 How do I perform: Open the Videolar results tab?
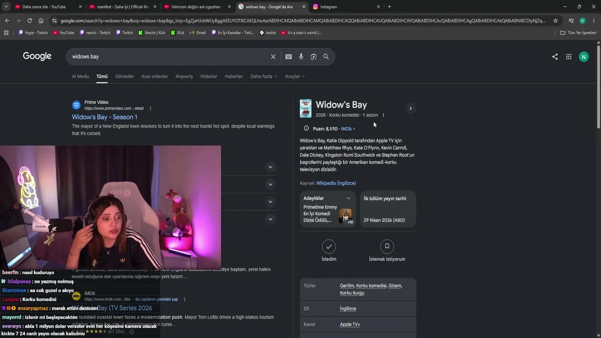click(x=208, y=77)
